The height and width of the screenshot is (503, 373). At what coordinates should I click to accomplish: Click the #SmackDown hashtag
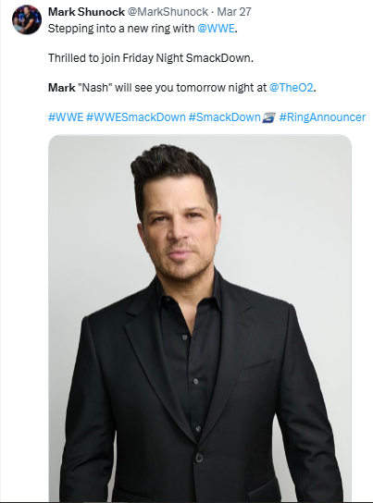tap(224, 117)
